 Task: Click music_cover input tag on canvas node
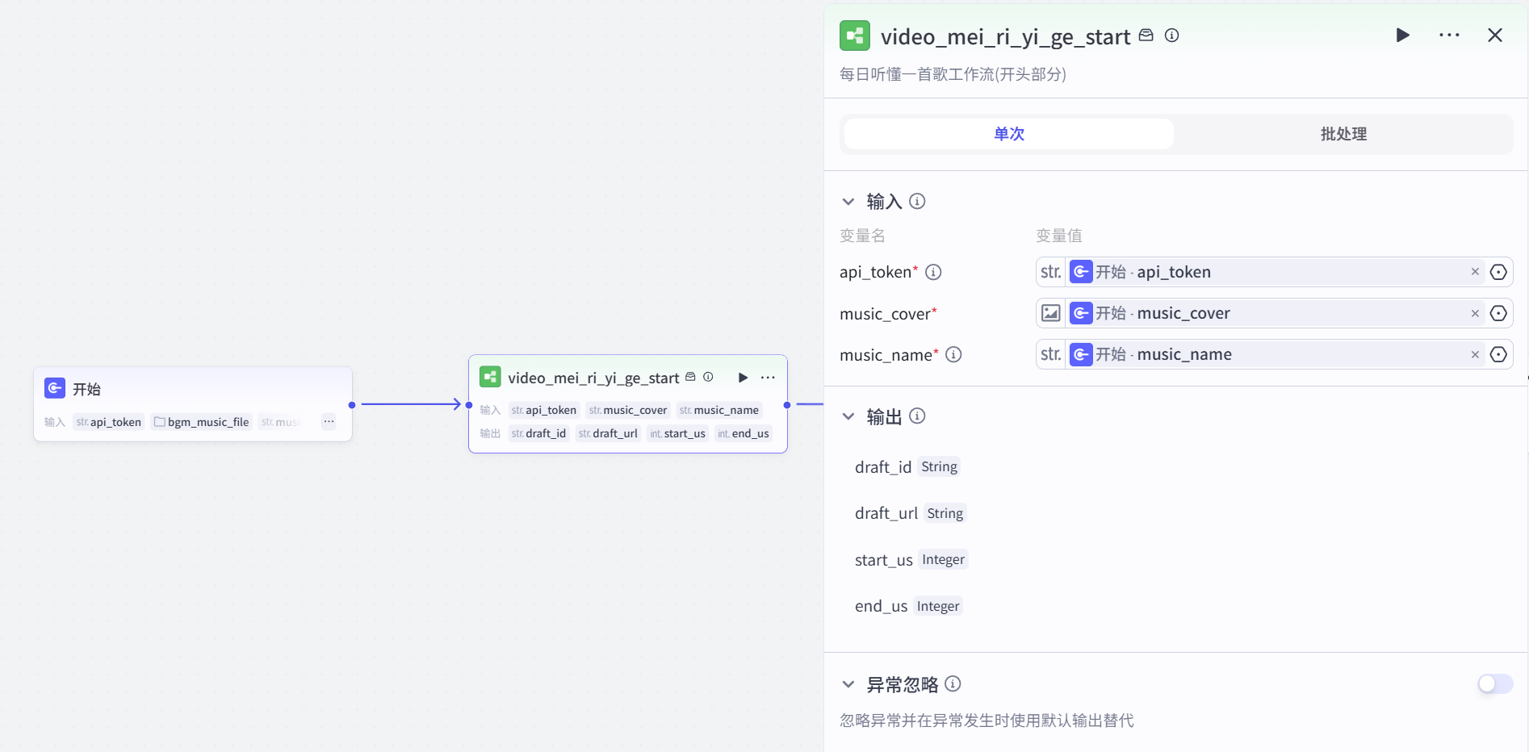[x=628, y=410]
